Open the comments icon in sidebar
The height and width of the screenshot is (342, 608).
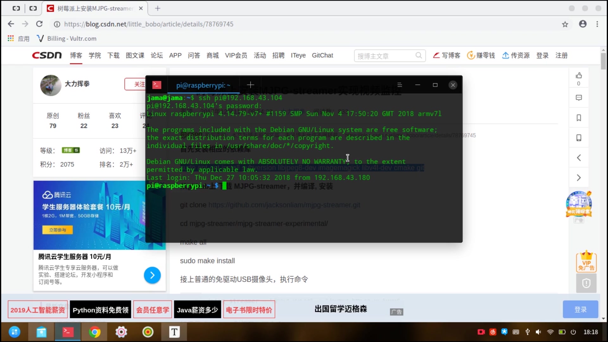[x=579, y=98]
